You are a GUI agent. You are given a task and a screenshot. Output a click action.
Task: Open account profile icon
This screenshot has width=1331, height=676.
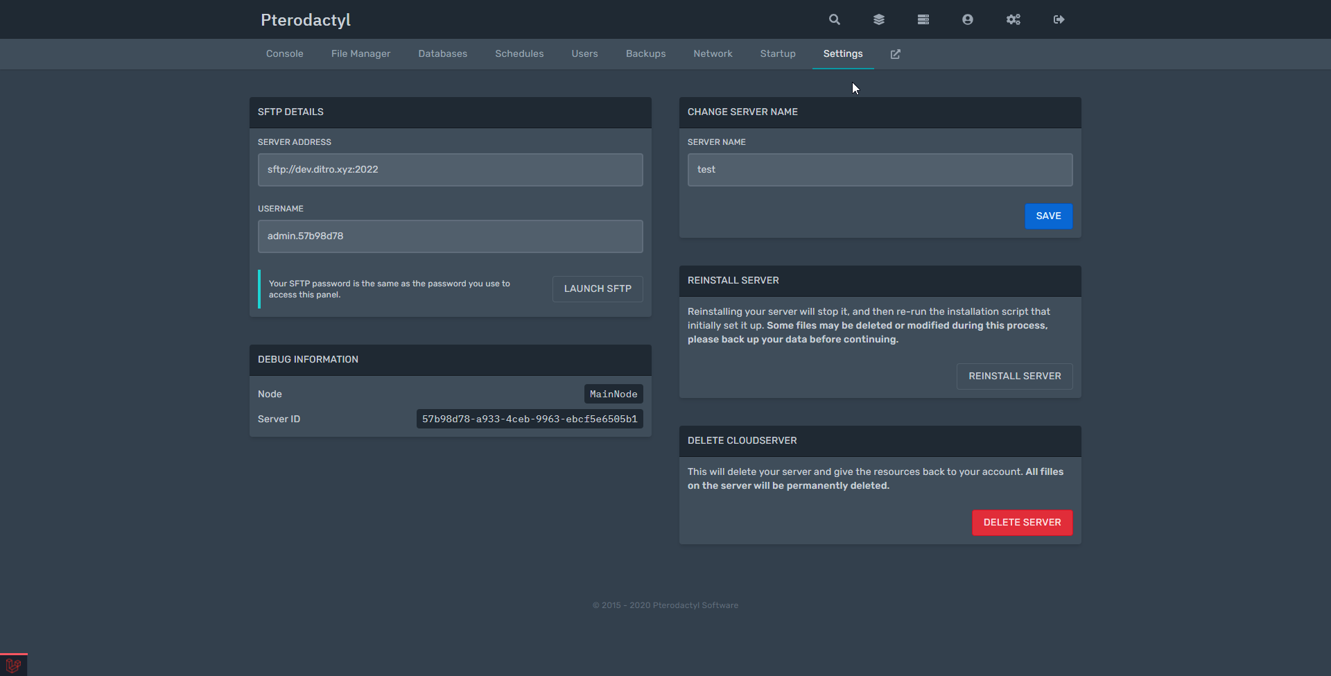point(968,19)
